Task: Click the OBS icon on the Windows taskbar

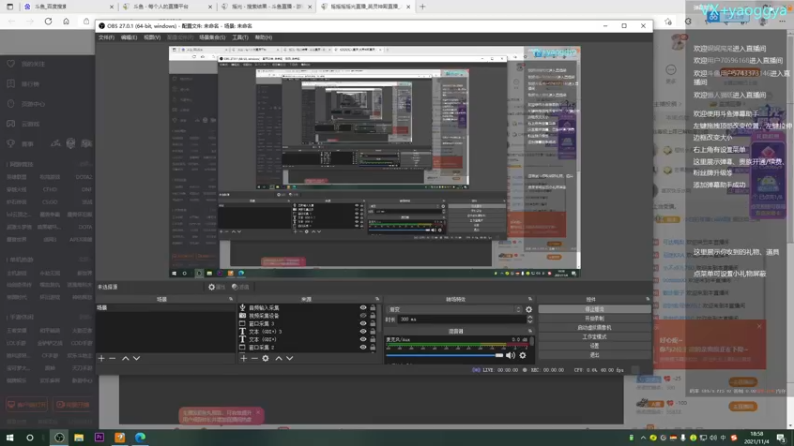Action: [59, 437]
